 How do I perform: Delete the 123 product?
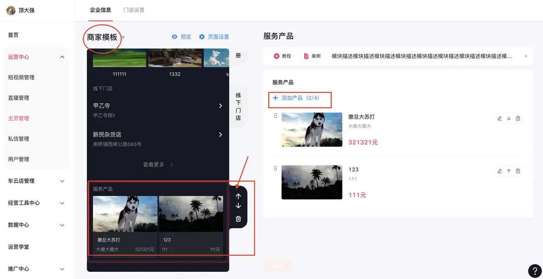pyautogui.click(x=518, y=171)
